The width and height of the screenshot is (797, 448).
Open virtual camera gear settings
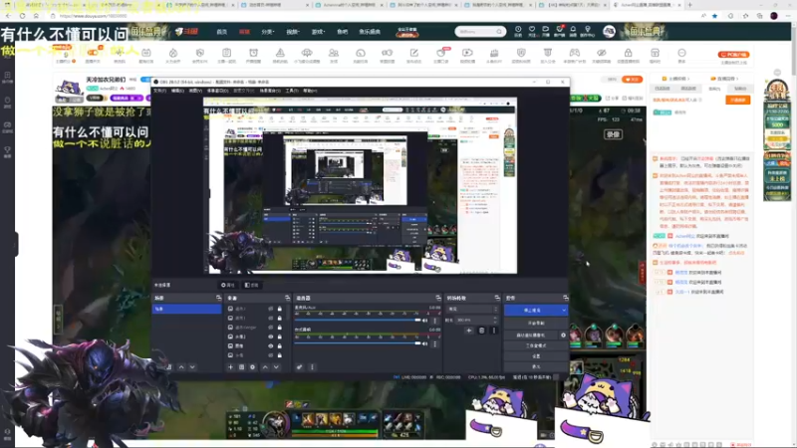(x=563, y=336)
